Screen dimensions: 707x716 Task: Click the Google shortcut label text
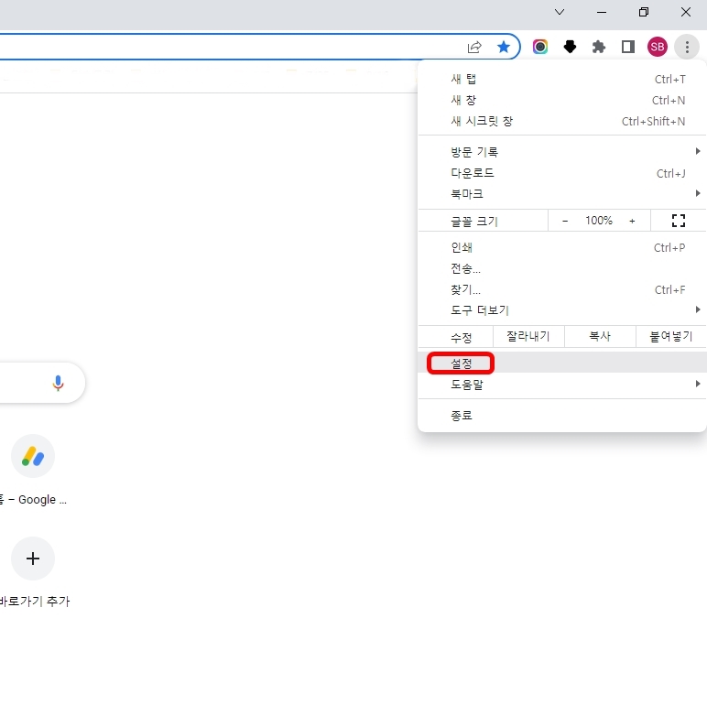tap(33, 500)
